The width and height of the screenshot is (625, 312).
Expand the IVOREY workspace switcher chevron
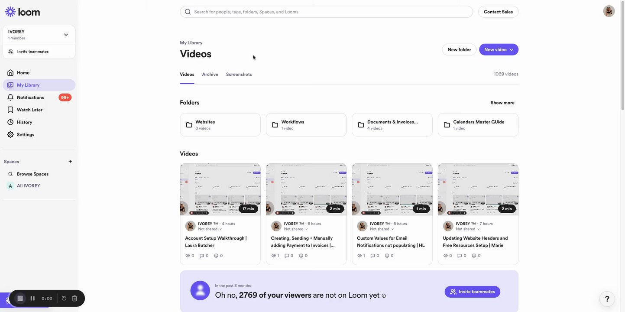pyautogui.click(x=66, y=35)
